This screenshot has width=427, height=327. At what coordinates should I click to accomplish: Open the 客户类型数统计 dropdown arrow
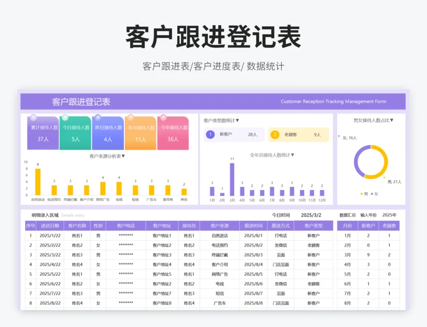pos(238,121)
